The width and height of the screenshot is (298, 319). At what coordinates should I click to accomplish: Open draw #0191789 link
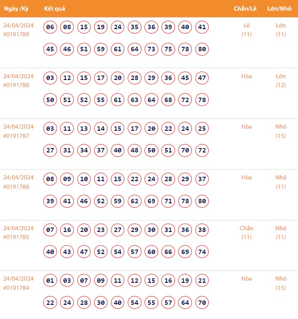point(16,34)
